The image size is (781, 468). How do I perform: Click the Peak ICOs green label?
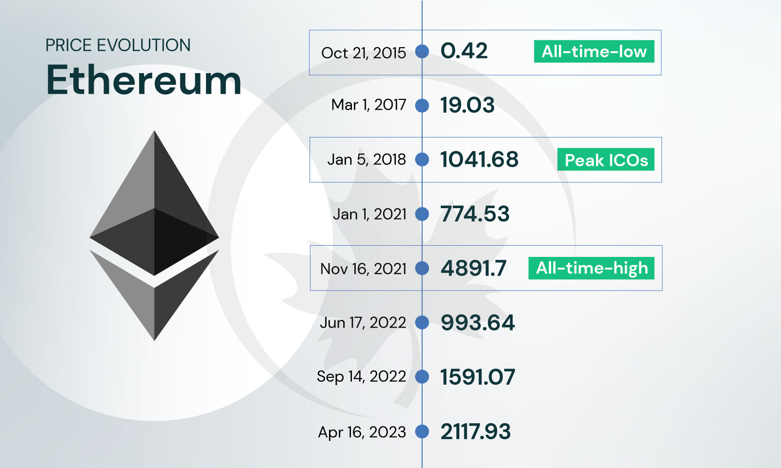click(x=606, y=159)
